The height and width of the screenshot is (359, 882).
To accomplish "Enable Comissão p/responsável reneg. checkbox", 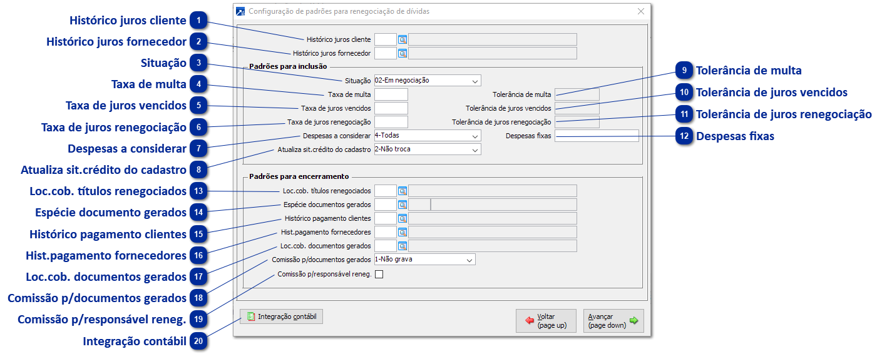I will [379, 273].
